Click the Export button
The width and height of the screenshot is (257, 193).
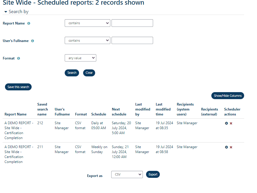(x=153, y=174)
